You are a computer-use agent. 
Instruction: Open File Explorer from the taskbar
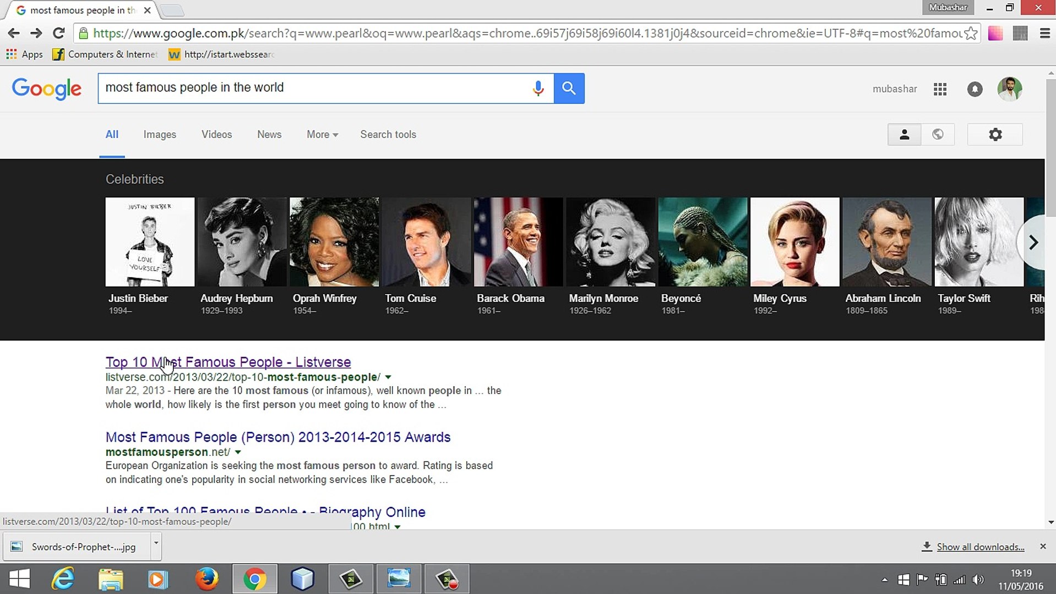111,579
